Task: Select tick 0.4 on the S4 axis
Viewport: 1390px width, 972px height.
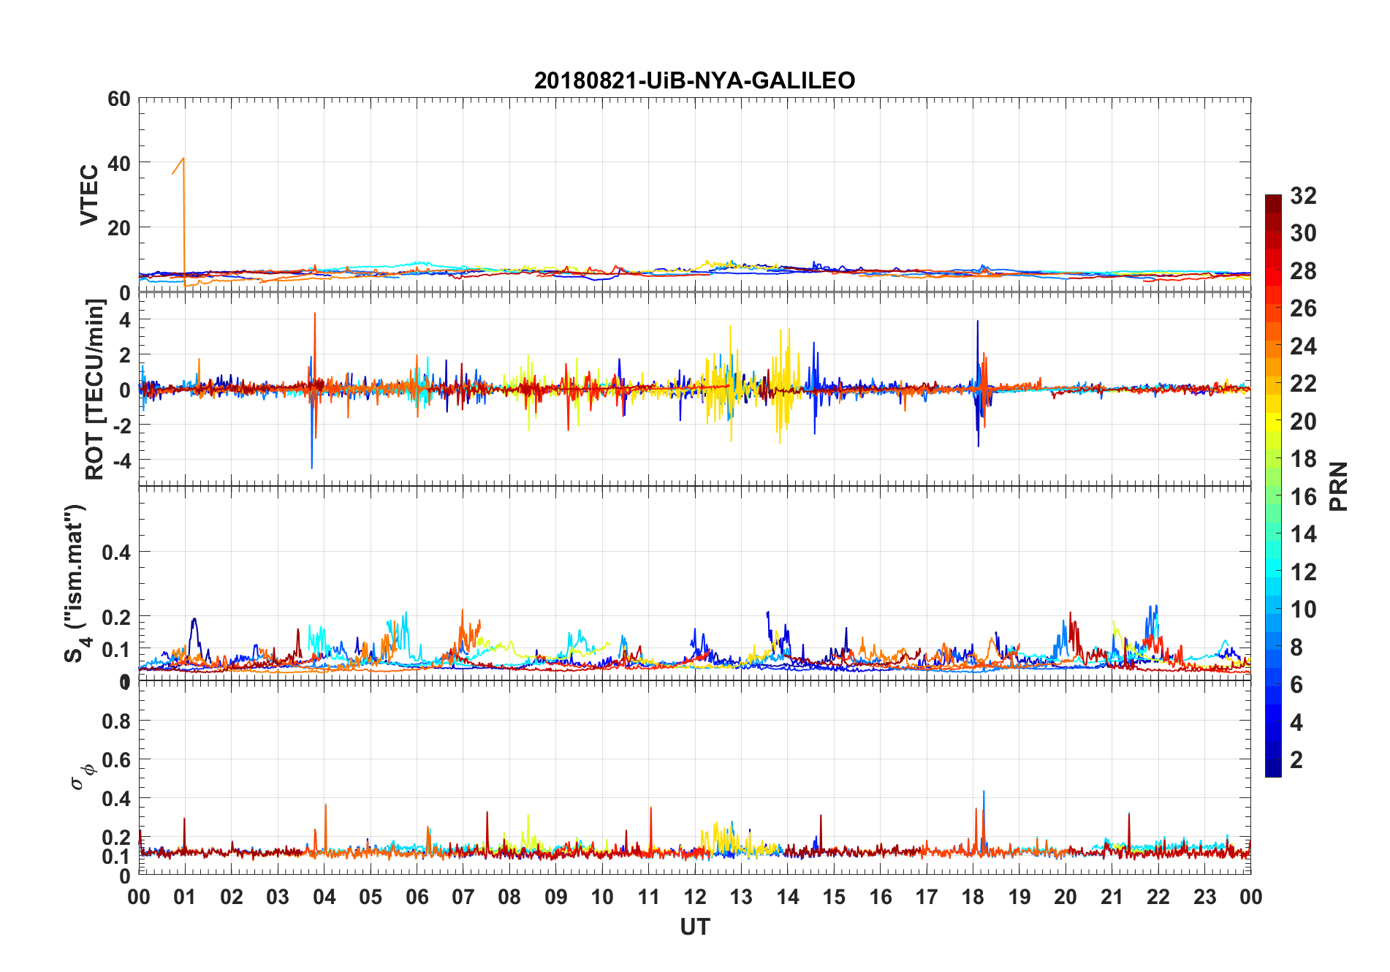Action: coord(116,553)
